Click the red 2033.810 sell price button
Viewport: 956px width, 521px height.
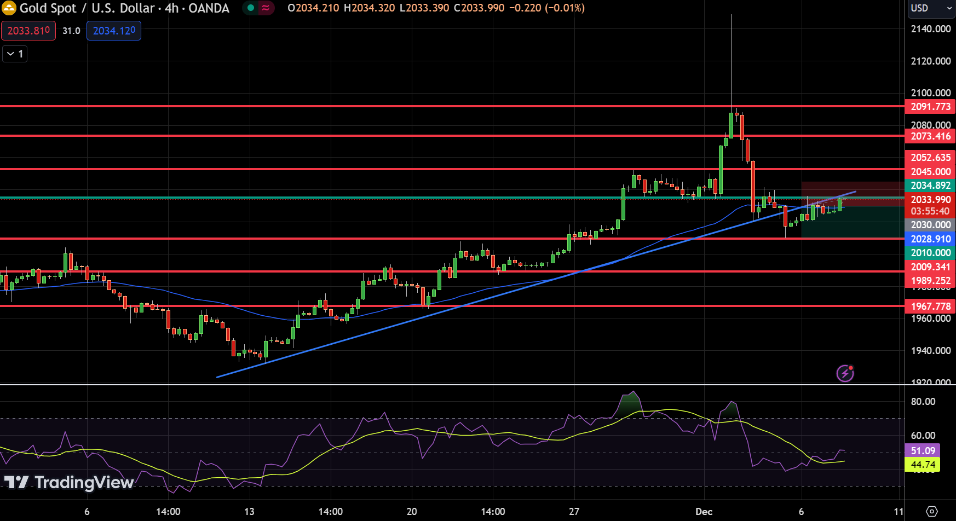point(28,31)
